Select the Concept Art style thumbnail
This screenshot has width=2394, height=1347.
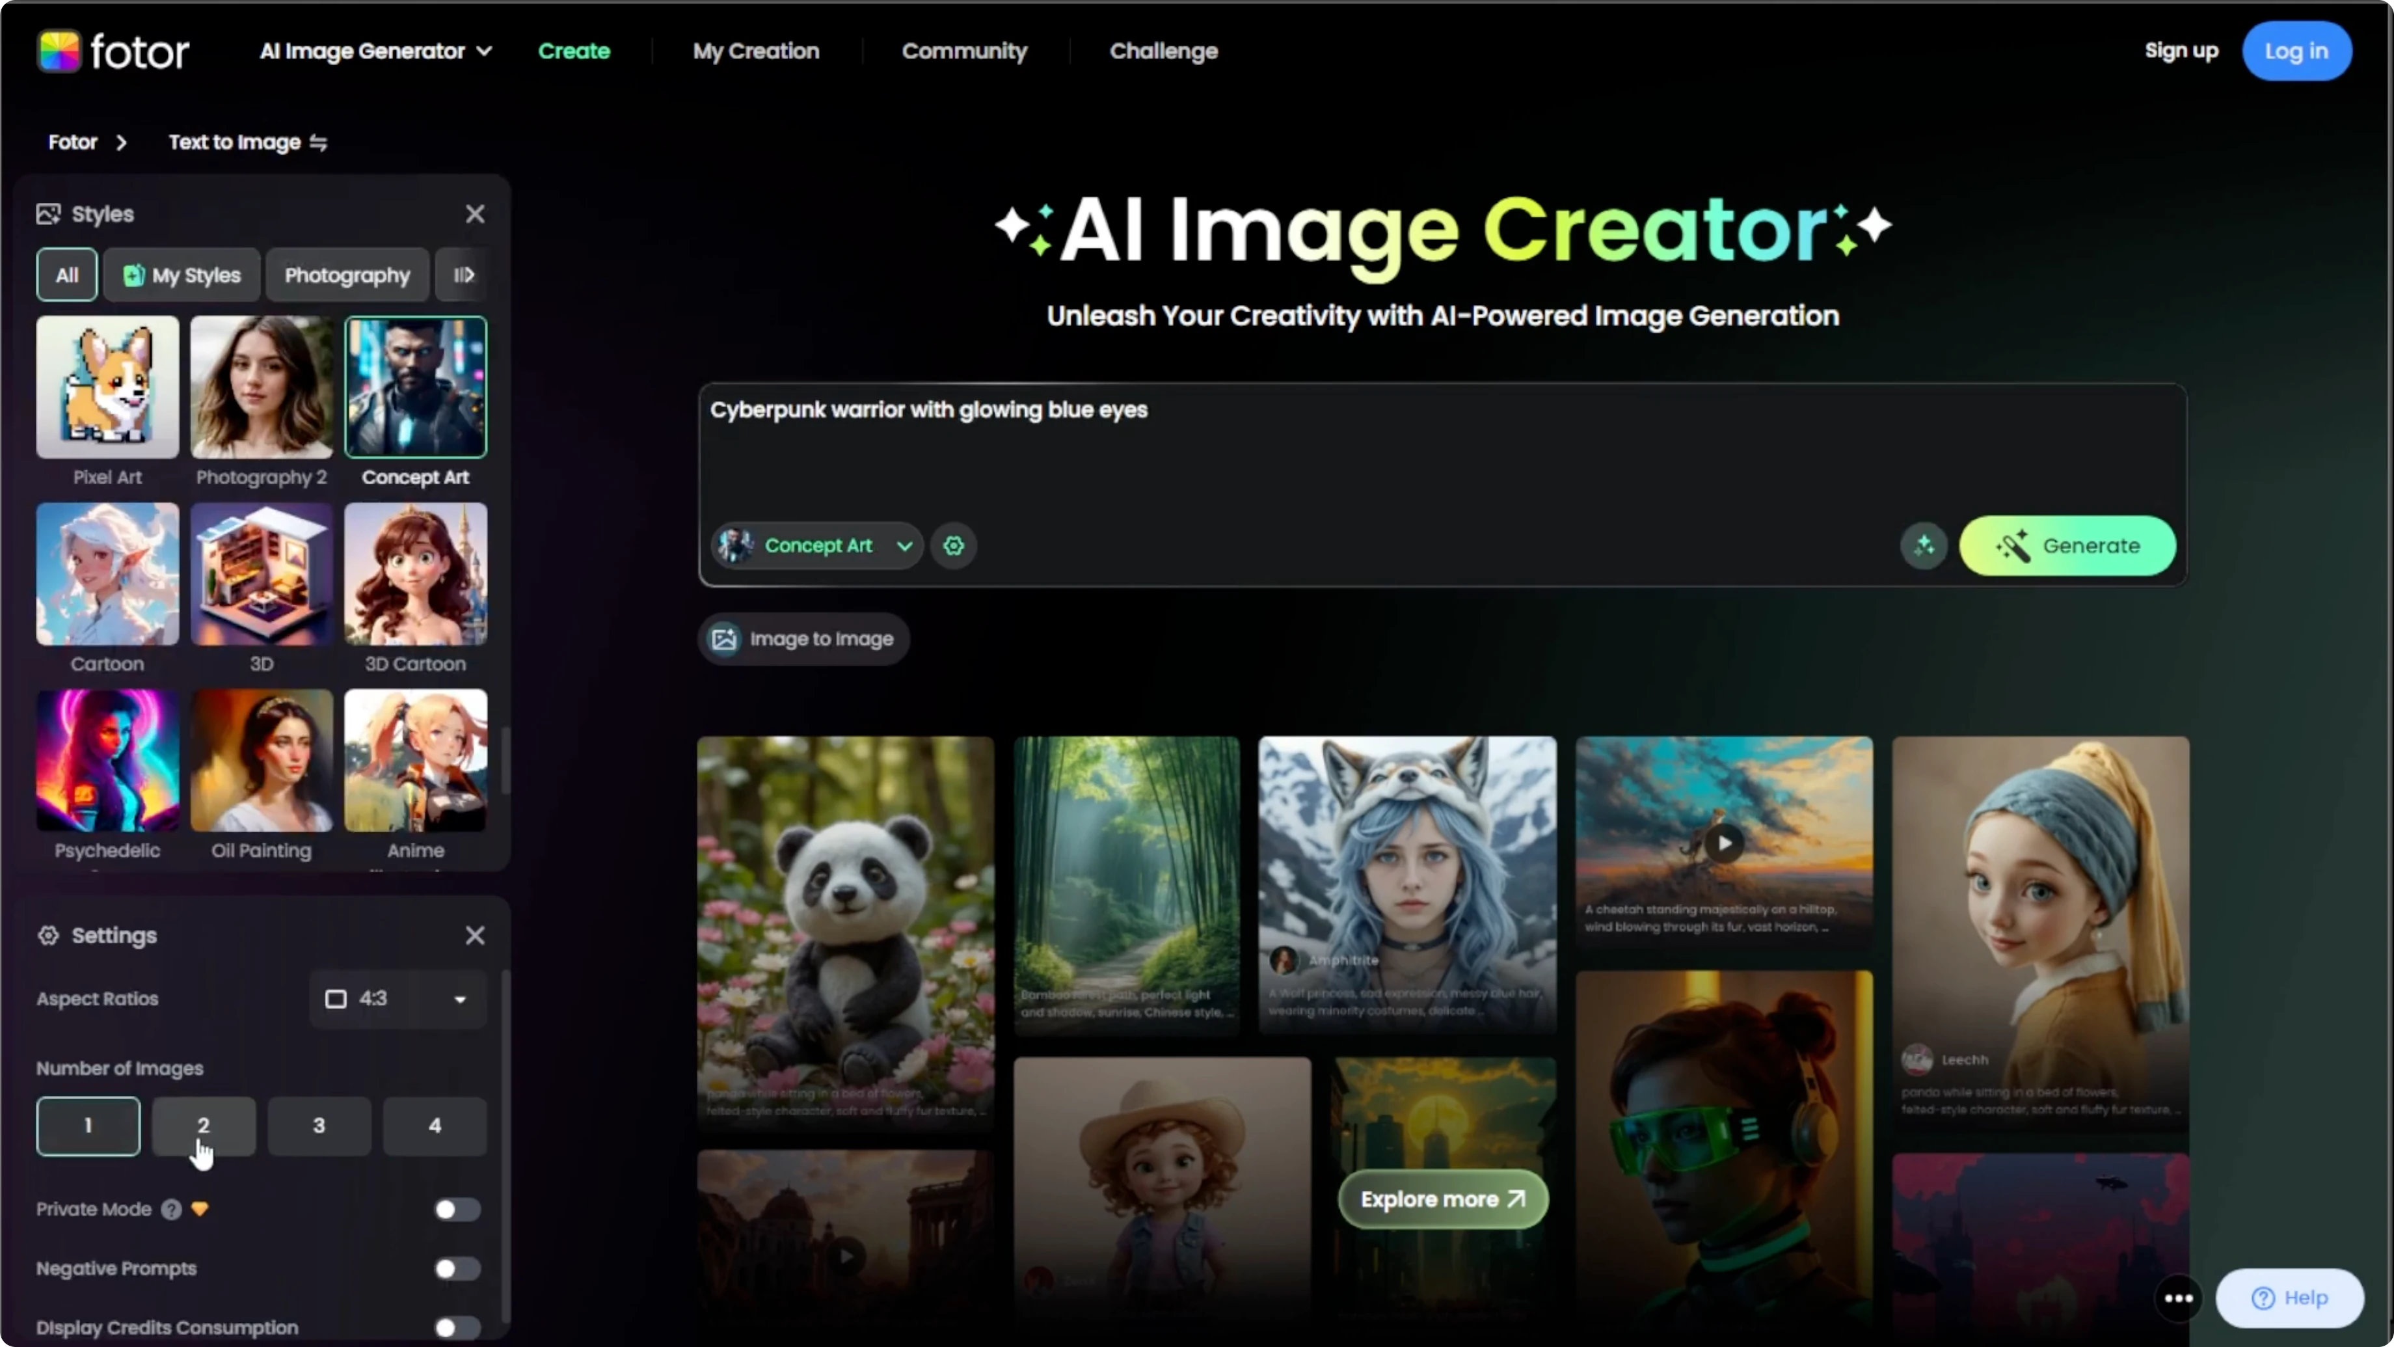tap(416, 387)
